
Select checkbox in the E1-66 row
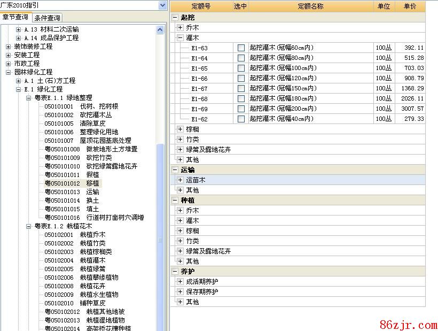coord(241,79)
